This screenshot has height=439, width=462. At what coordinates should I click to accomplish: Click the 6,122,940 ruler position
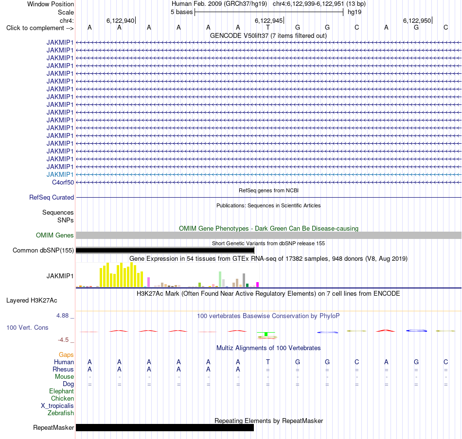[121, 20]
